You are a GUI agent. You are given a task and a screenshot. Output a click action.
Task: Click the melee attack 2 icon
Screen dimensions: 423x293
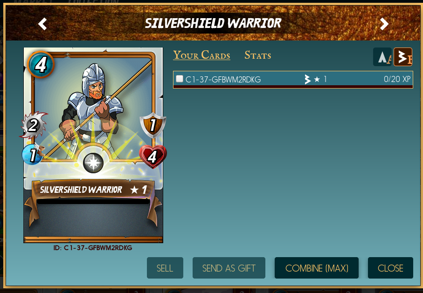pyautogui.click(x=34, y=125)
